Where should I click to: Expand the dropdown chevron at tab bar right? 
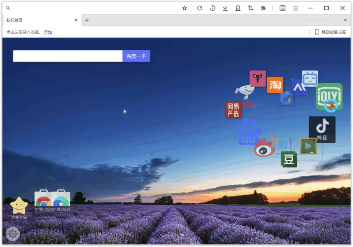[x=345, y=20]
